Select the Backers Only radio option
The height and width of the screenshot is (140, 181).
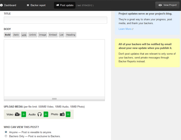click(6, 136)
